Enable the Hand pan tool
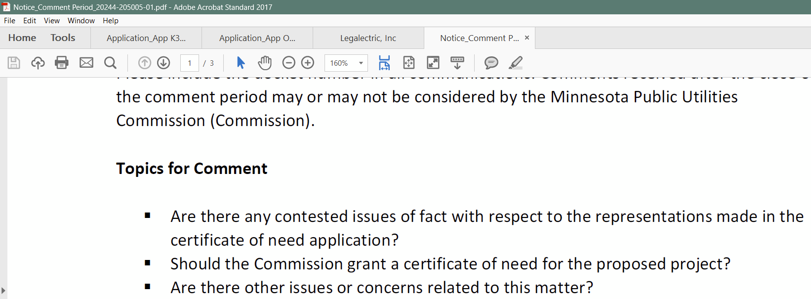This screenshot has height=299, width=811. pos(265,63)
